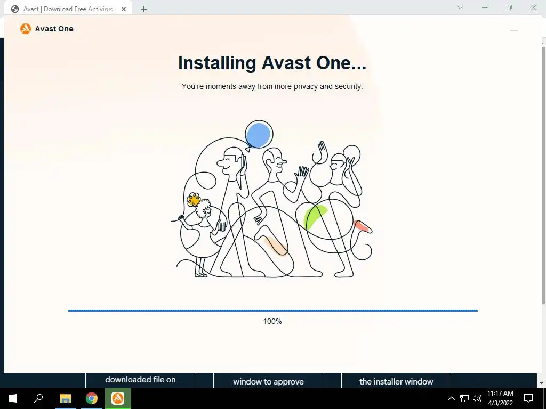Open Windows taskbar search

click(x=38, y=398)
